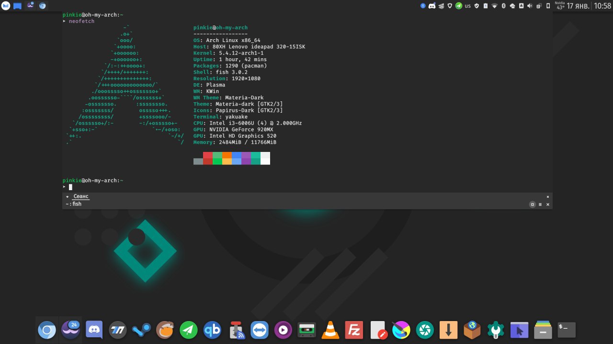This screenshot has height=344, width=613.
Task: Click the '~ : fish' title label
Action: 74,204
